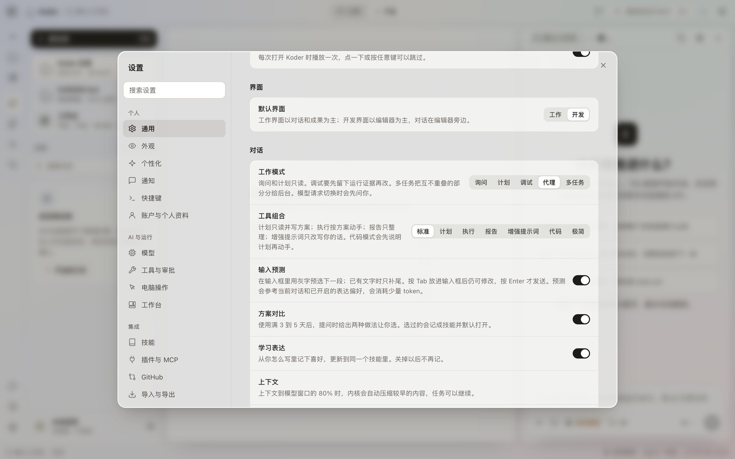
Task: Open the 通用 settings gear icon
Action: click(132, 129)
